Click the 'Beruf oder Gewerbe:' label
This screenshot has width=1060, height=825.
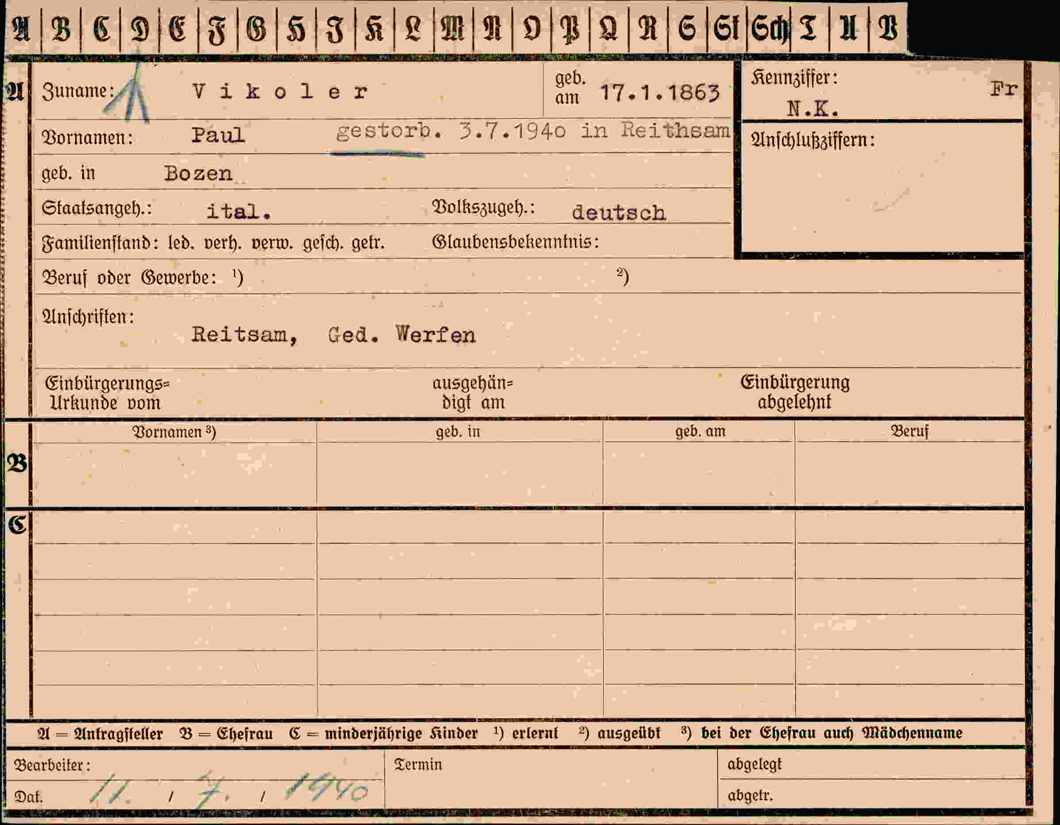129,278
